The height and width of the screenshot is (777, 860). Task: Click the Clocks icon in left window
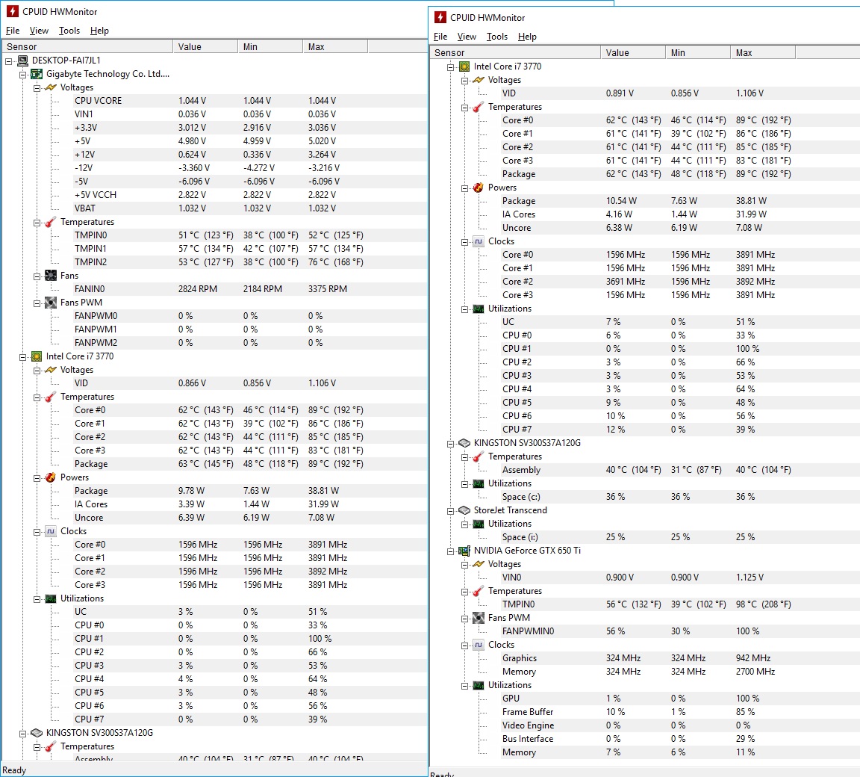coord(51,531)
